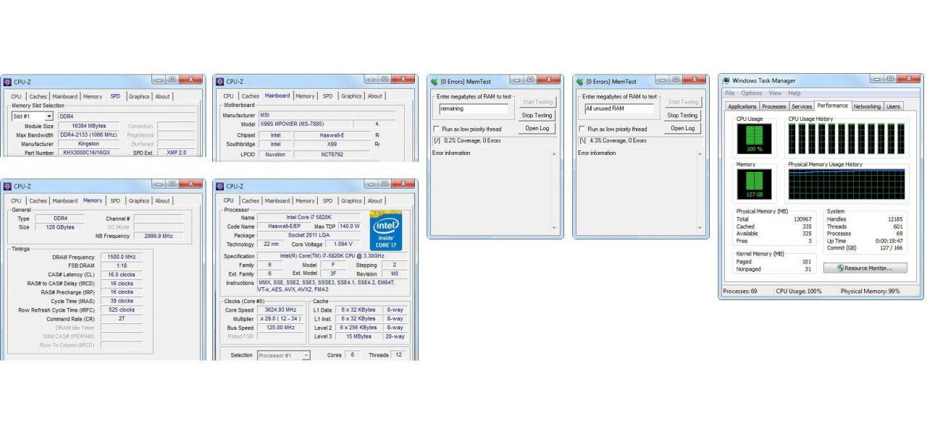Click the CPU-Z icon in CPU window title bar
The image size is (927, 434).
(x=219, y=186)
